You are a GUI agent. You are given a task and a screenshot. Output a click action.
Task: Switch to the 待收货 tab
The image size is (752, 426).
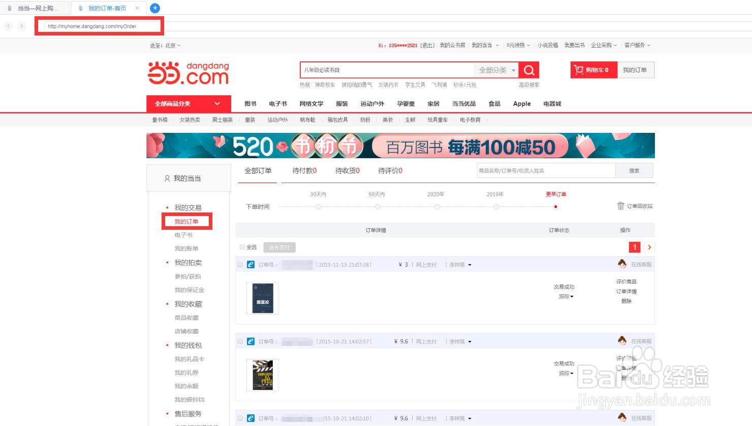click(348, 171)
